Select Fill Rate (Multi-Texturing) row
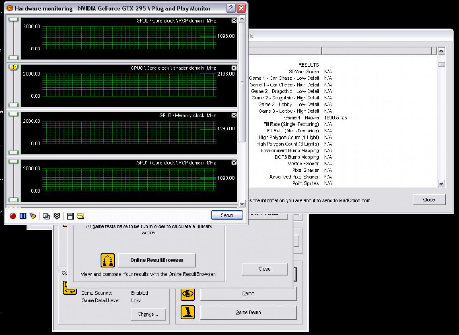This screenshot has width=459, height=335. click(x=342, y=131)
